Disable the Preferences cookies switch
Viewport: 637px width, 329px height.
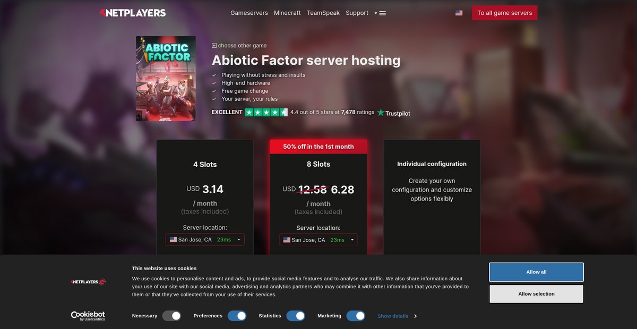click(x=237, y=316)
